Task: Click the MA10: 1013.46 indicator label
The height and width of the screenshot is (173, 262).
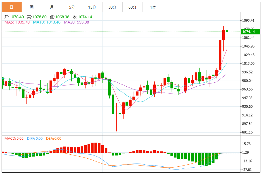Action: (x=47, y=22)
